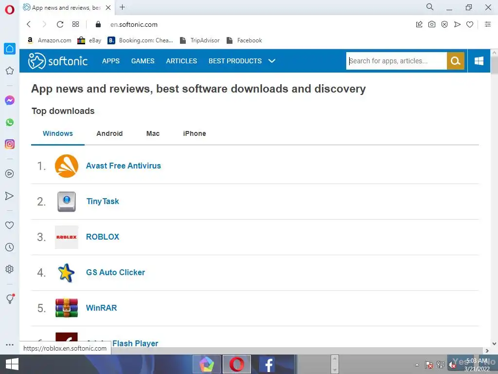Open History clock icon in sidebar

[10, 247]
